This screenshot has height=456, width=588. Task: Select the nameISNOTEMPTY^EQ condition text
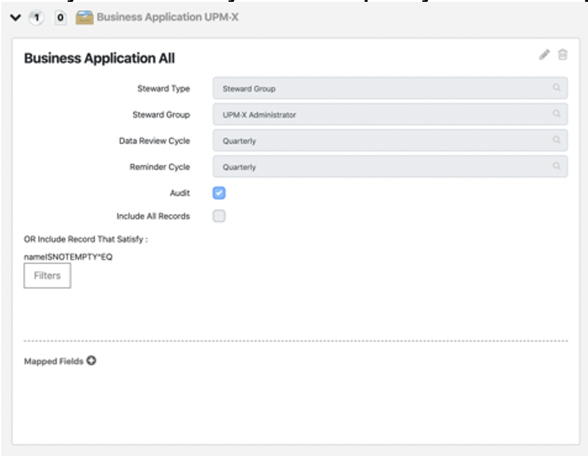pos(68,256)
